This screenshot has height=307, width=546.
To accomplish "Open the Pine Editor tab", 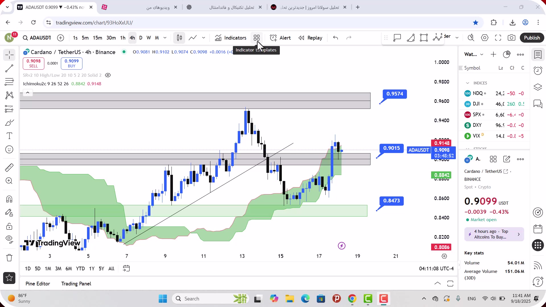I will [38, 284].
